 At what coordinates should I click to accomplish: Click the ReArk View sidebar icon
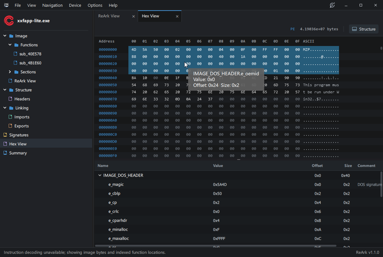[x=10, y=81]
